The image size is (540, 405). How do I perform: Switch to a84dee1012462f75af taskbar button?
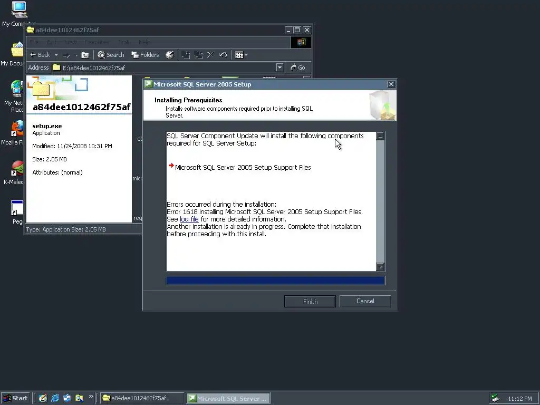point(142,398)
